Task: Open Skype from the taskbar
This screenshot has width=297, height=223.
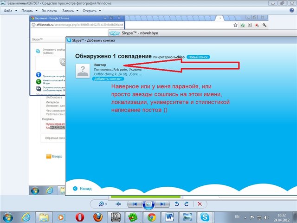Action: [x=204, y=216]
